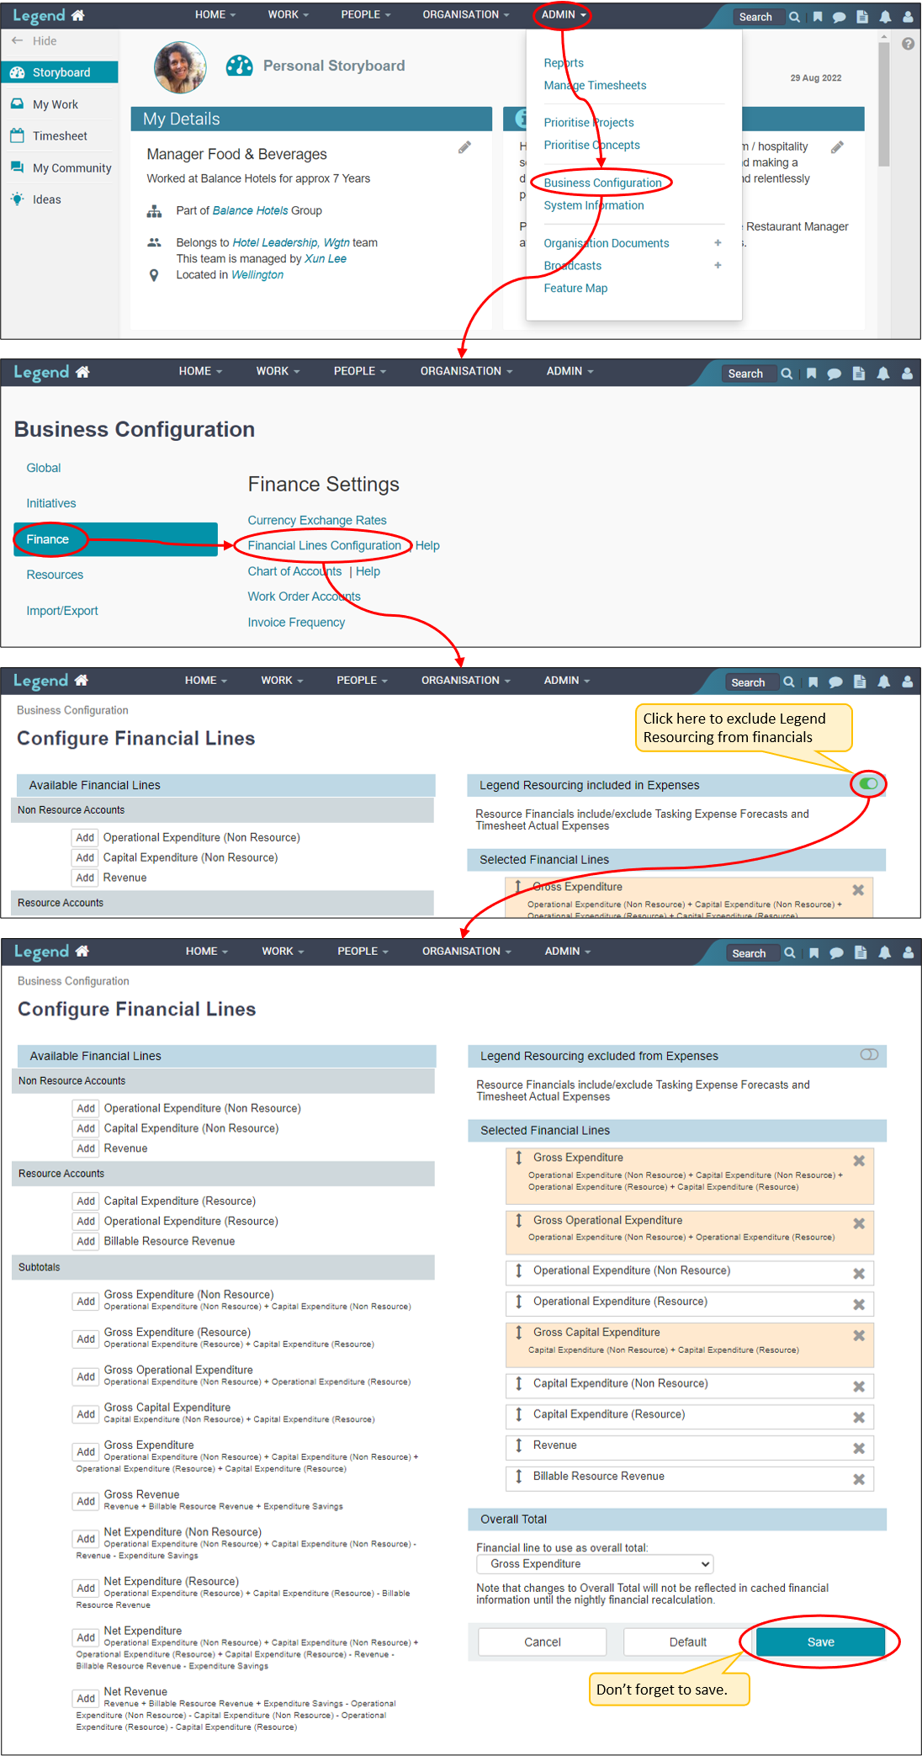Click the edit pencil in the My Details panel
This screenshot has height=1756, width=922.
[464, 147]
